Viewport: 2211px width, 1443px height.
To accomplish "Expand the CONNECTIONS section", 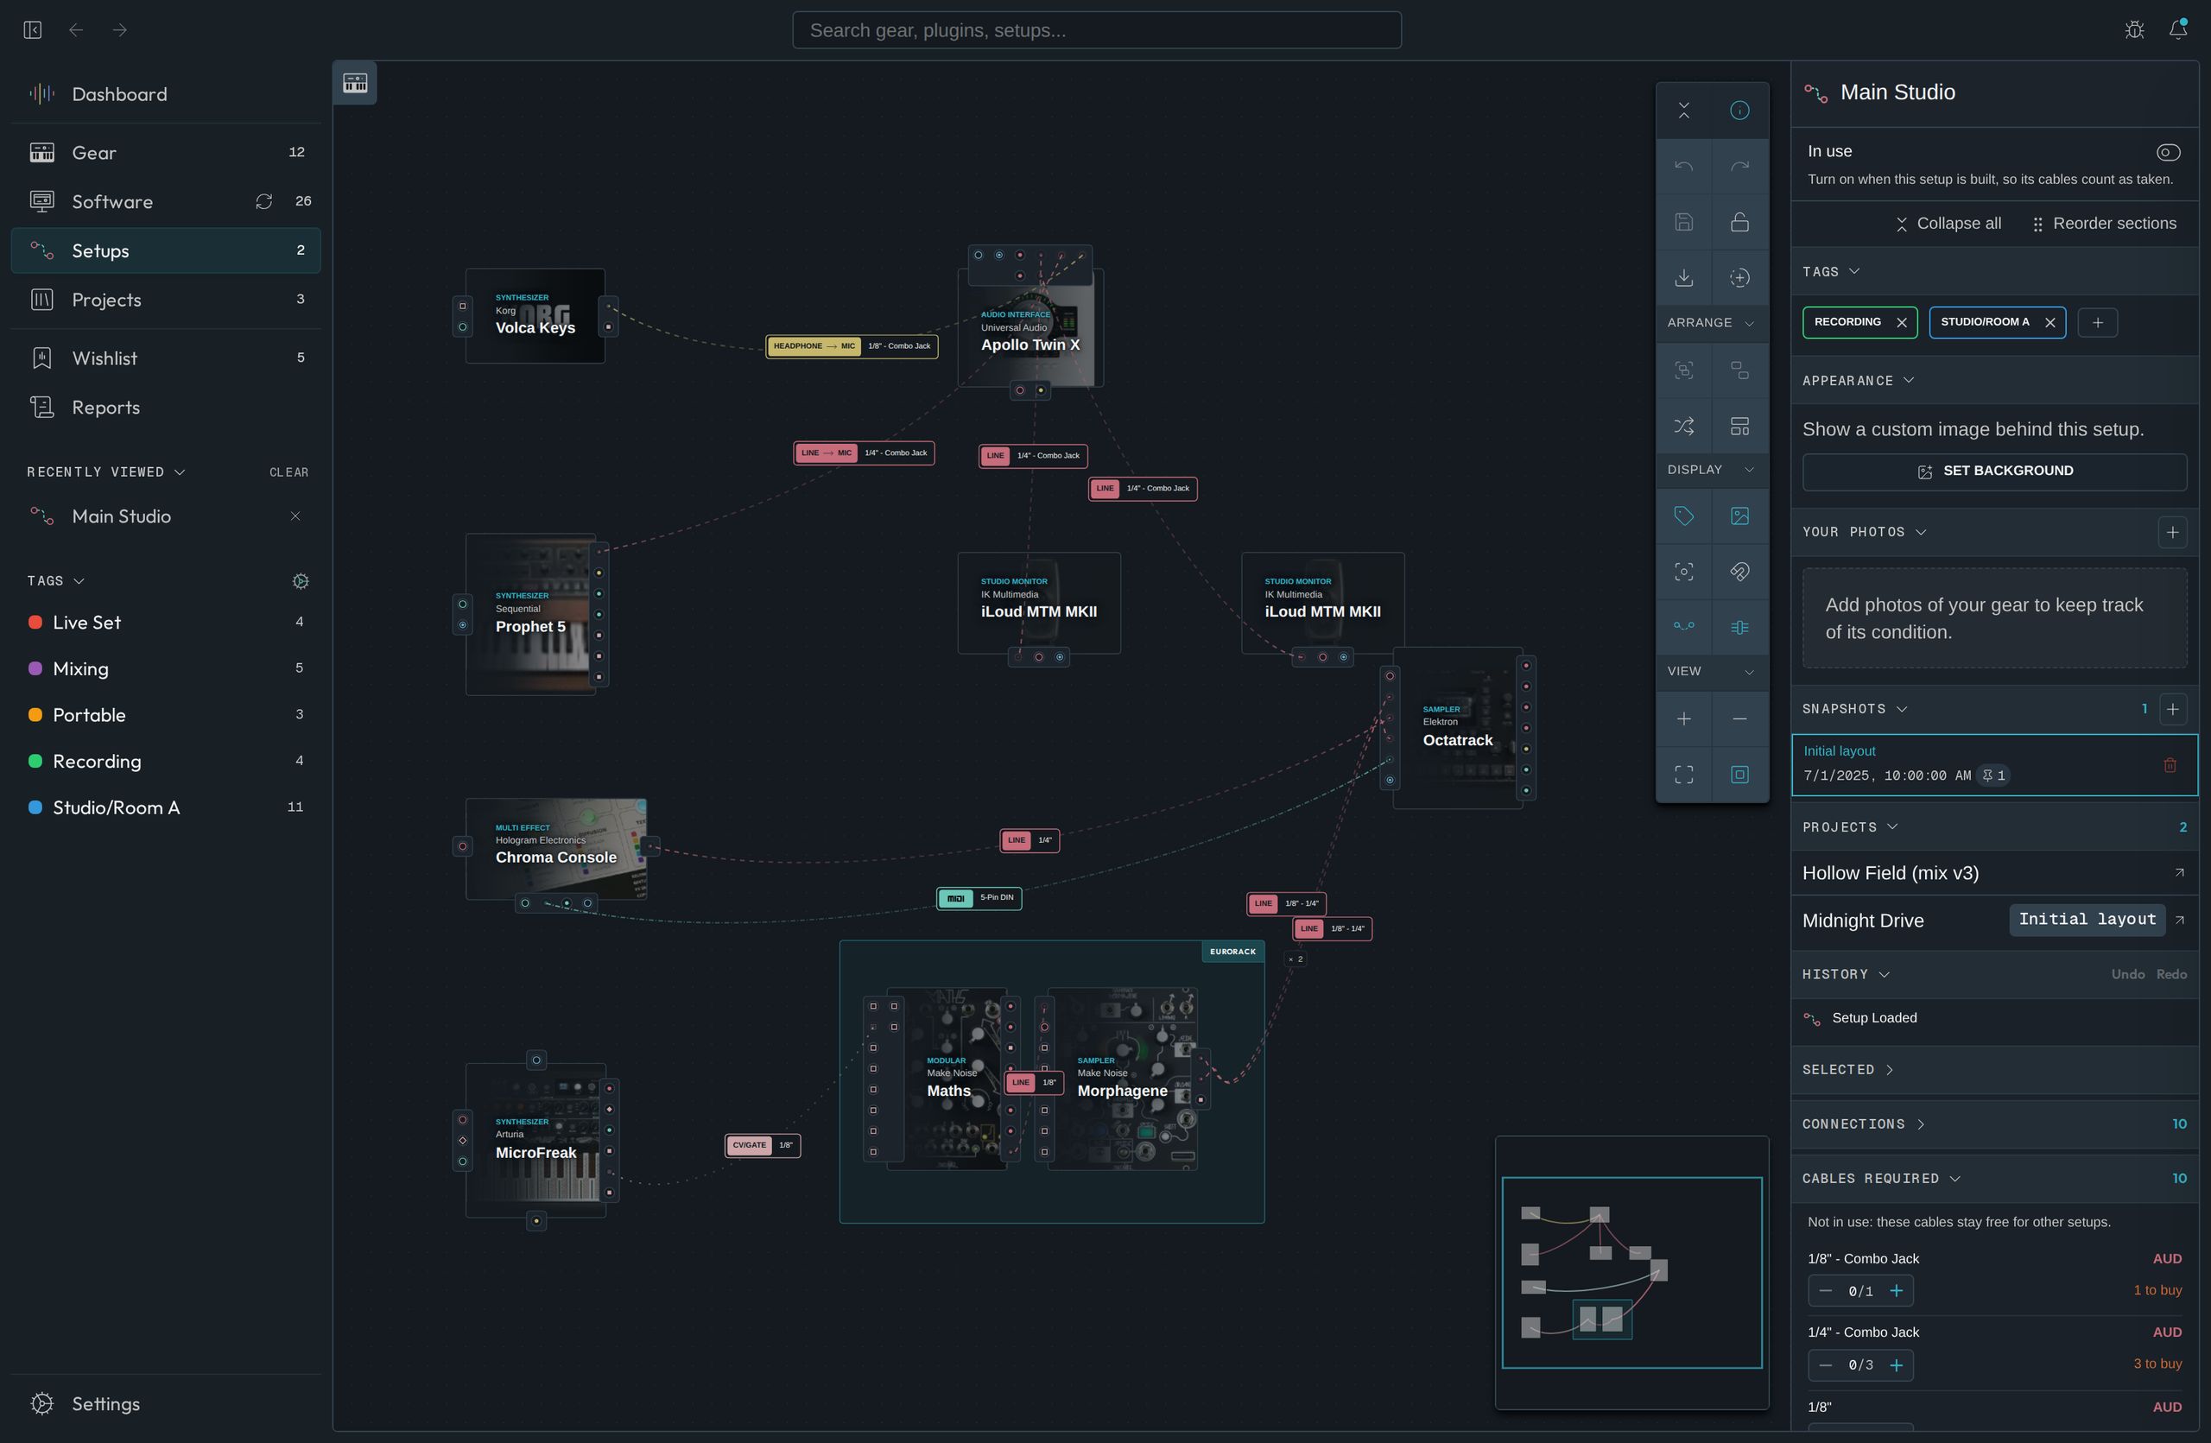I will (x=1993, y=1123).
